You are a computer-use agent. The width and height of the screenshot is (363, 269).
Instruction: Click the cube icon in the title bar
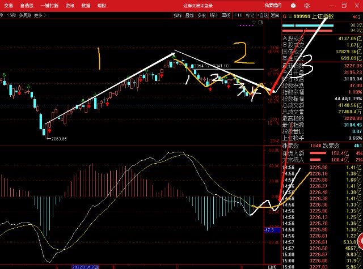coord(293,6)
